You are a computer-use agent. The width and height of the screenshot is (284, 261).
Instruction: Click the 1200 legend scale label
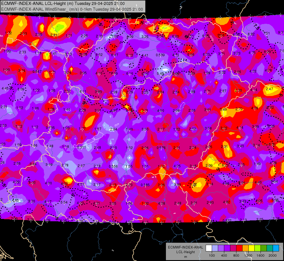pos(248,255)
